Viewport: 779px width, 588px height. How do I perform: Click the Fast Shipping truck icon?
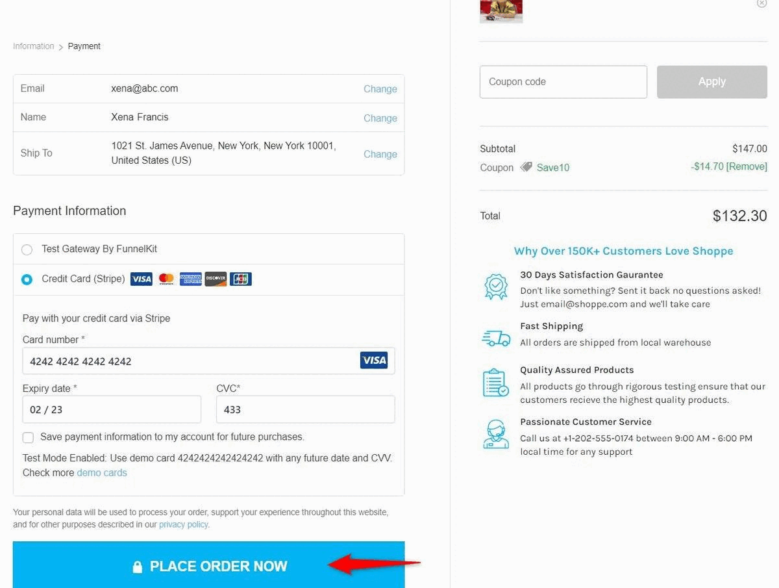click(496, 338)
